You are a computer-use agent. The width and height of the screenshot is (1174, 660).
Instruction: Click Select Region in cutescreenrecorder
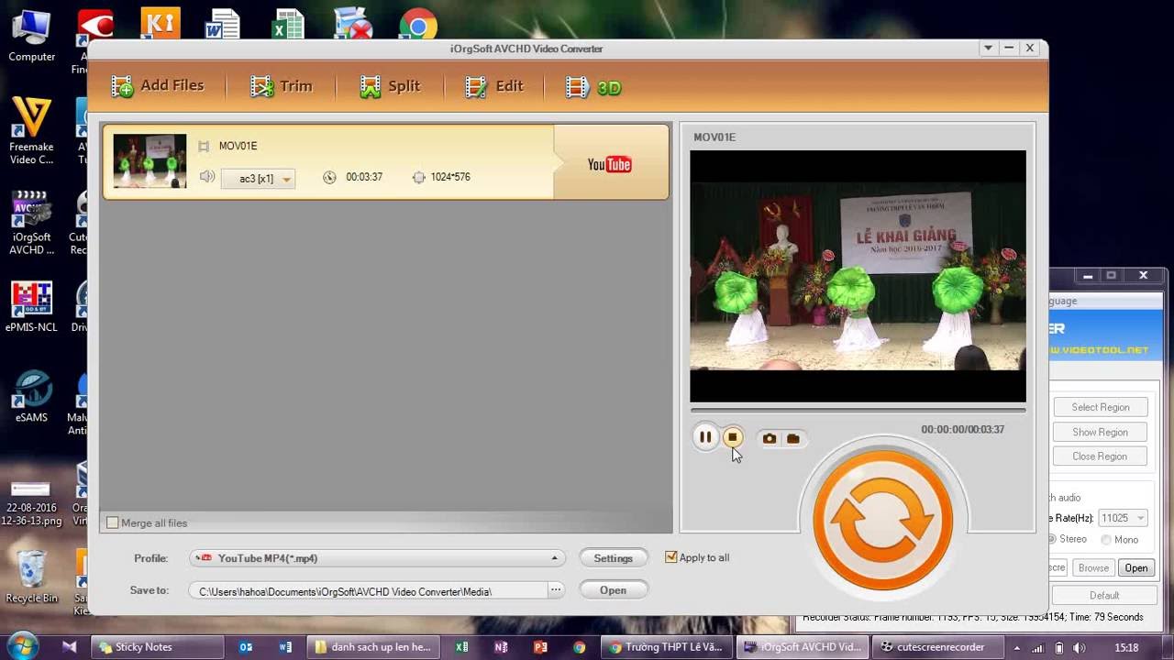tap(1099, 407)
